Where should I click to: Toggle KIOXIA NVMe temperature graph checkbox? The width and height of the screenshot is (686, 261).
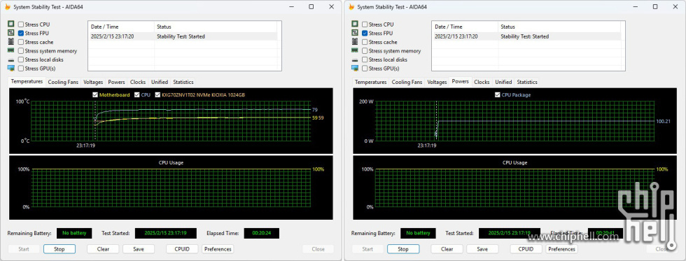tap(158, 95)
